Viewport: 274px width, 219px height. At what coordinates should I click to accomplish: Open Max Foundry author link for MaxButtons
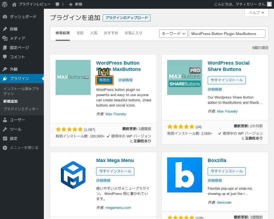[x=116, y=114]
